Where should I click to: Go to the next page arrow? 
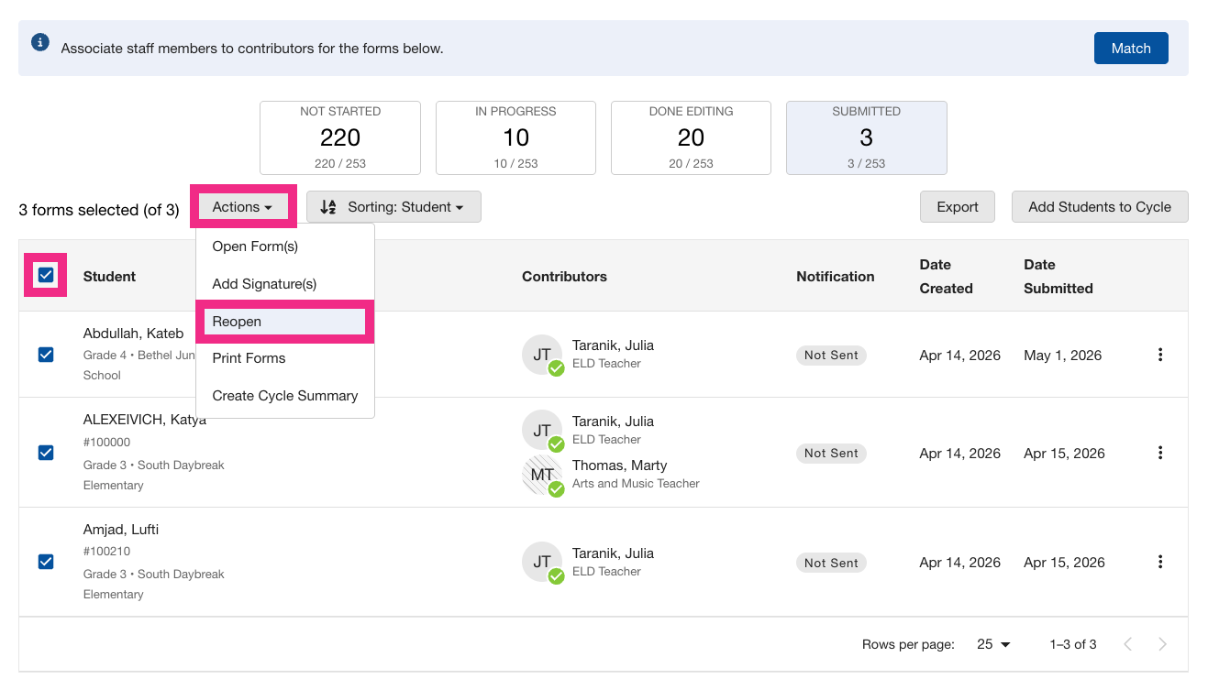1162,644
